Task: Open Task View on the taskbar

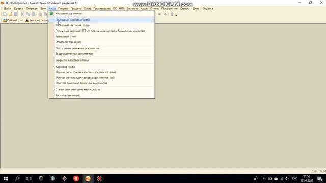Action: [29, 178]
